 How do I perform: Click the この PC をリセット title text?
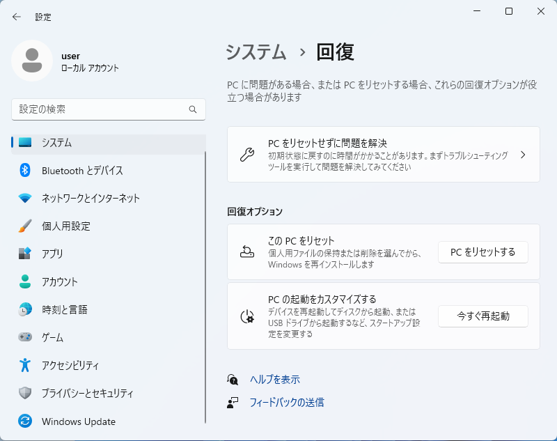(x=301, y=240)
